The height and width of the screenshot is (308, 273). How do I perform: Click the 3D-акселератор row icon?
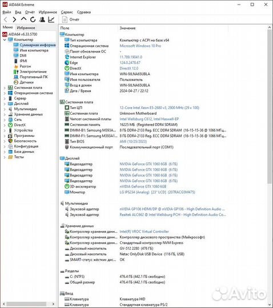[x=67, y=187]
